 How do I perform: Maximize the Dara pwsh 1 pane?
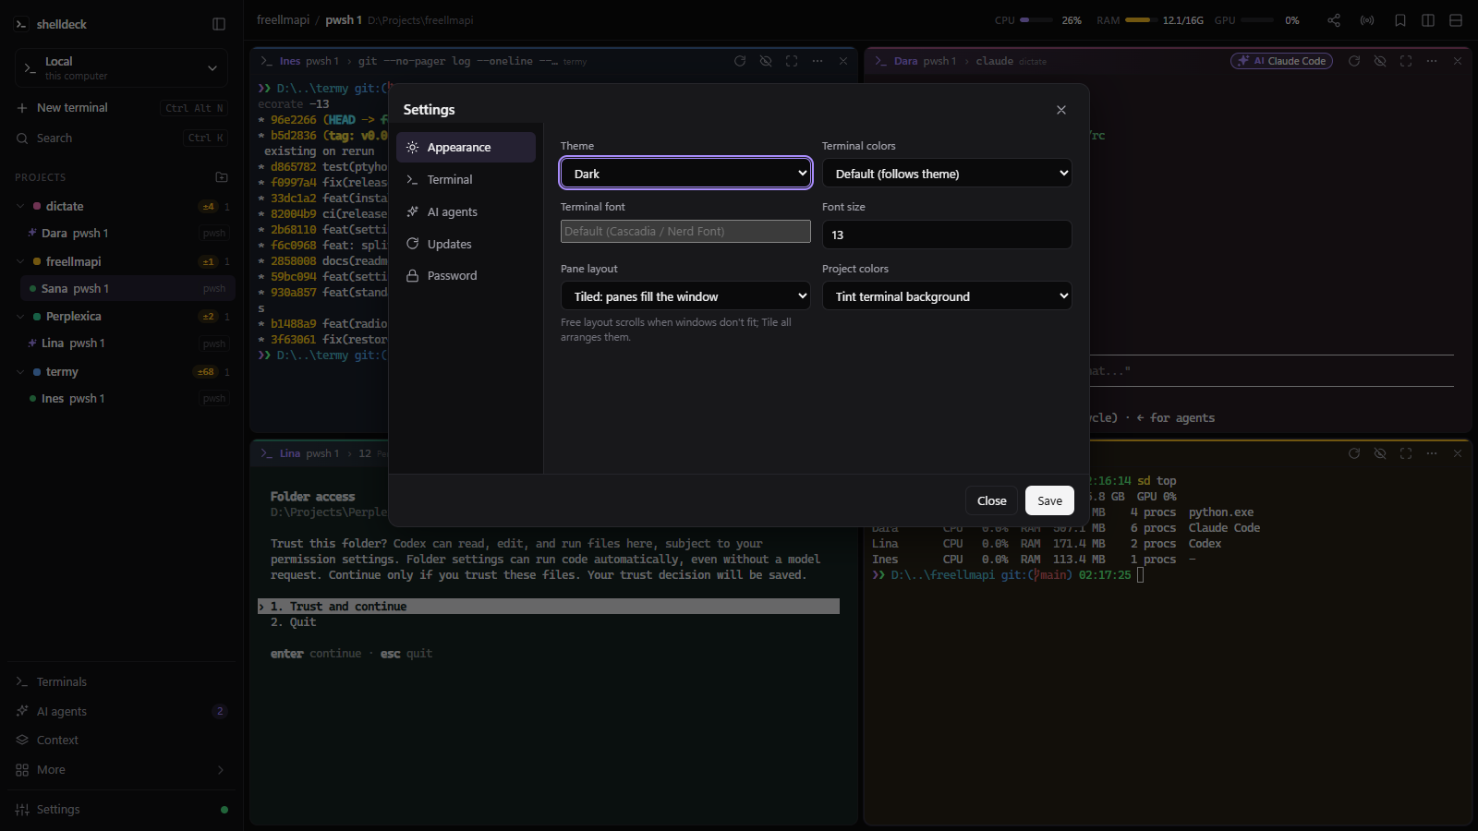[1406, 61]
